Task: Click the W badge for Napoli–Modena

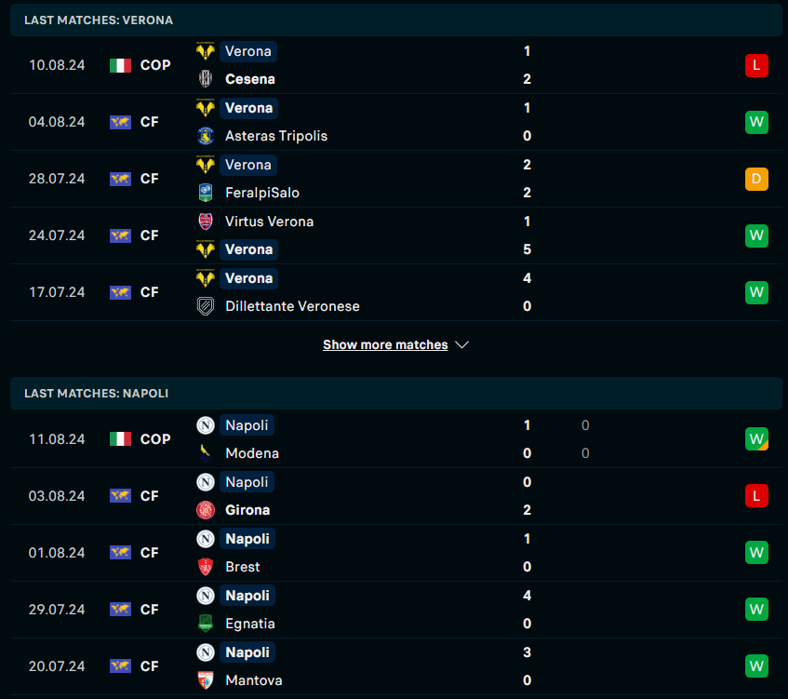Action: click(756, 439)
